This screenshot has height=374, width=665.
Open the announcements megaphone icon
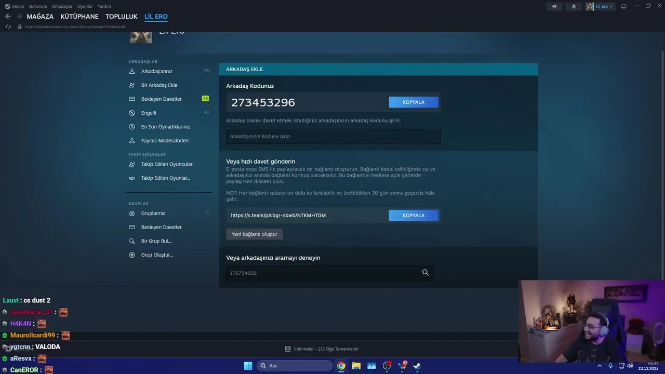(555, 6)
